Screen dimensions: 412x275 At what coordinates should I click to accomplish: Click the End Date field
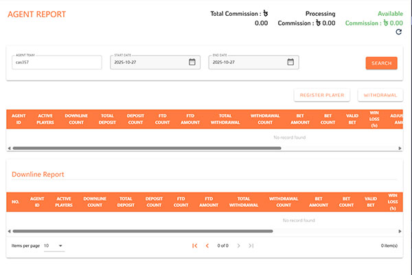(246, 63)
